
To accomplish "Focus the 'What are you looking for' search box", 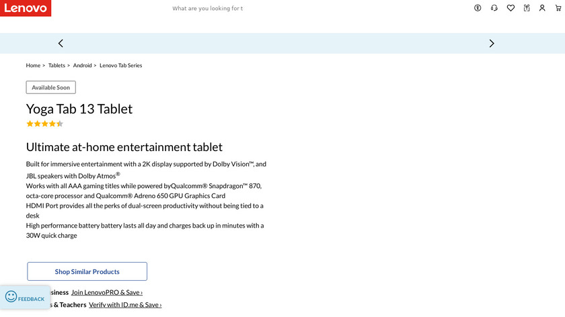I will [208, 8].
